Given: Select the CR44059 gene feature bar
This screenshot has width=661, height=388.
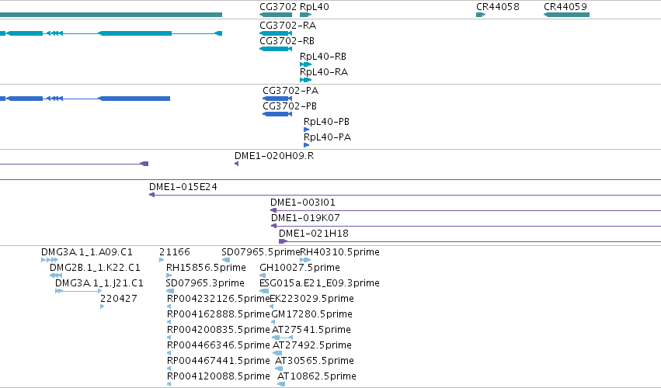Looking at the screenshot, I should (x=566, y=15).
